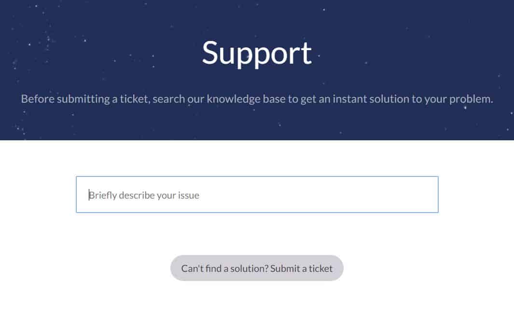Place cursor in the search box's empty middle
This screenshot has width=514, height=322.
[x=295, y=195]
